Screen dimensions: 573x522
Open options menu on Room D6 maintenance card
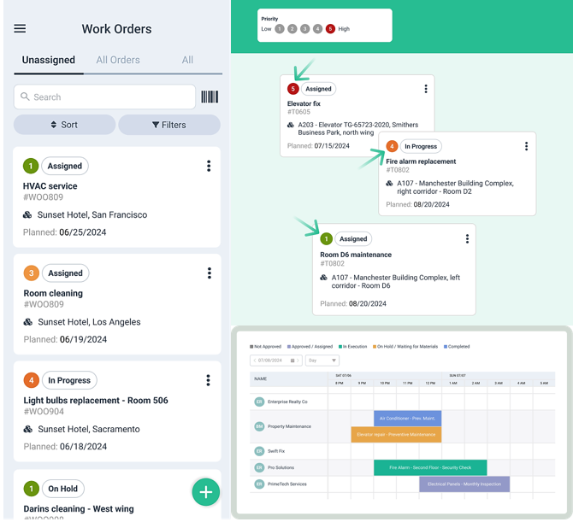(x=467, y=239)
